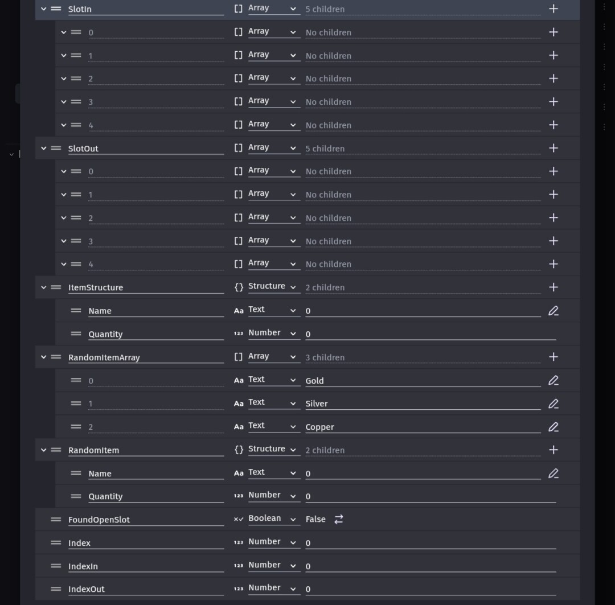This screenshot has height=605, width=615.
Task: Rename the RandomItem variable name field
Action: pos(145,450)
